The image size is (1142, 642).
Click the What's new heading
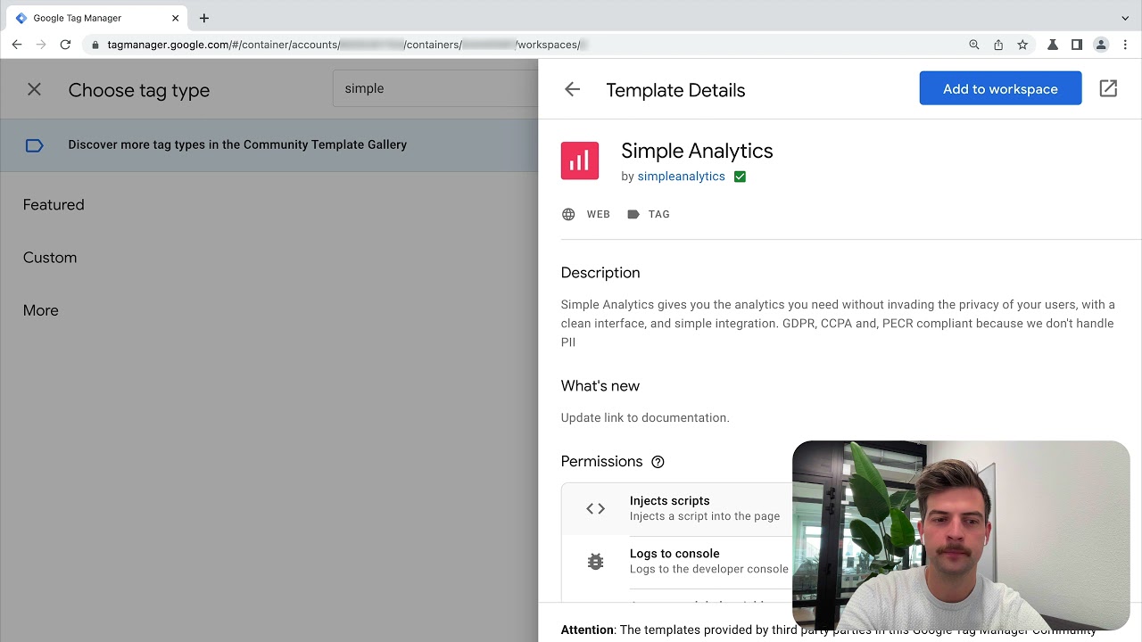click(x=600, y=386)
